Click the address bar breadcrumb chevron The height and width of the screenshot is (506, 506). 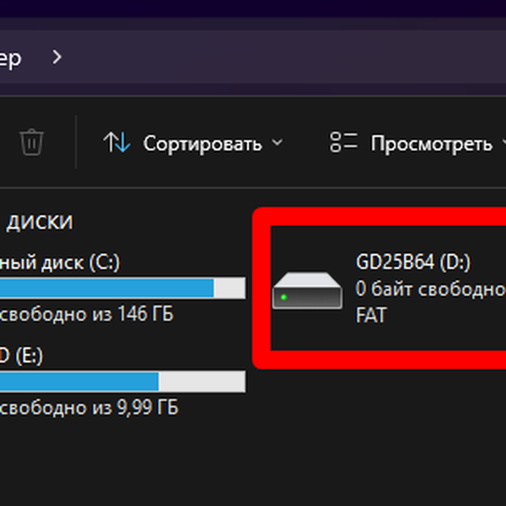click(57, 57)
